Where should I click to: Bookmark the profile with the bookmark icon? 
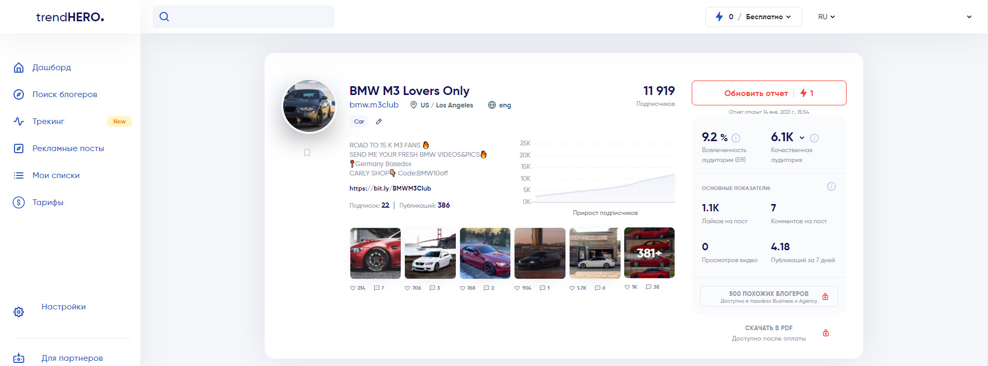[x=307, y=153]
